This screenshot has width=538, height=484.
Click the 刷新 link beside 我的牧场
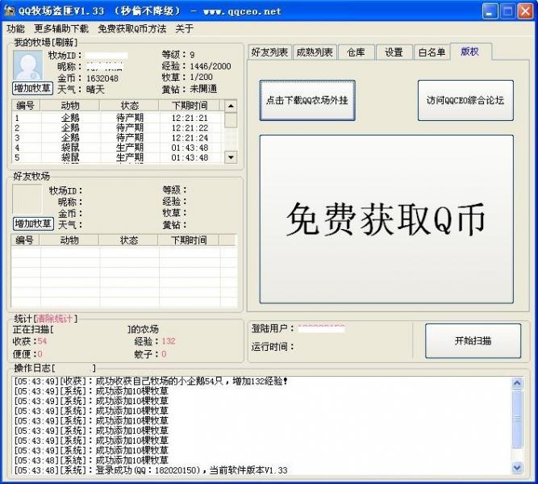click(x=65, y=42)
